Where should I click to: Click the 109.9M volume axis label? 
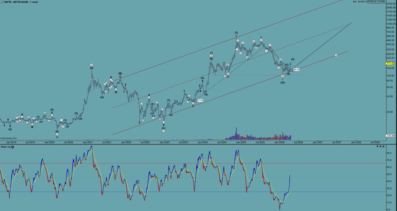pyautogui.click(x=391, y=136)
